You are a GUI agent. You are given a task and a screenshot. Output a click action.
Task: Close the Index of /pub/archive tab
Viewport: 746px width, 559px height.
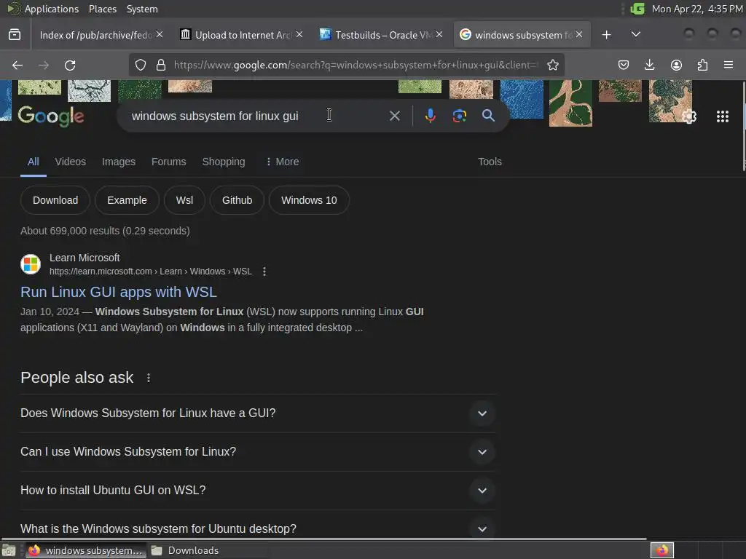point(160,34)
